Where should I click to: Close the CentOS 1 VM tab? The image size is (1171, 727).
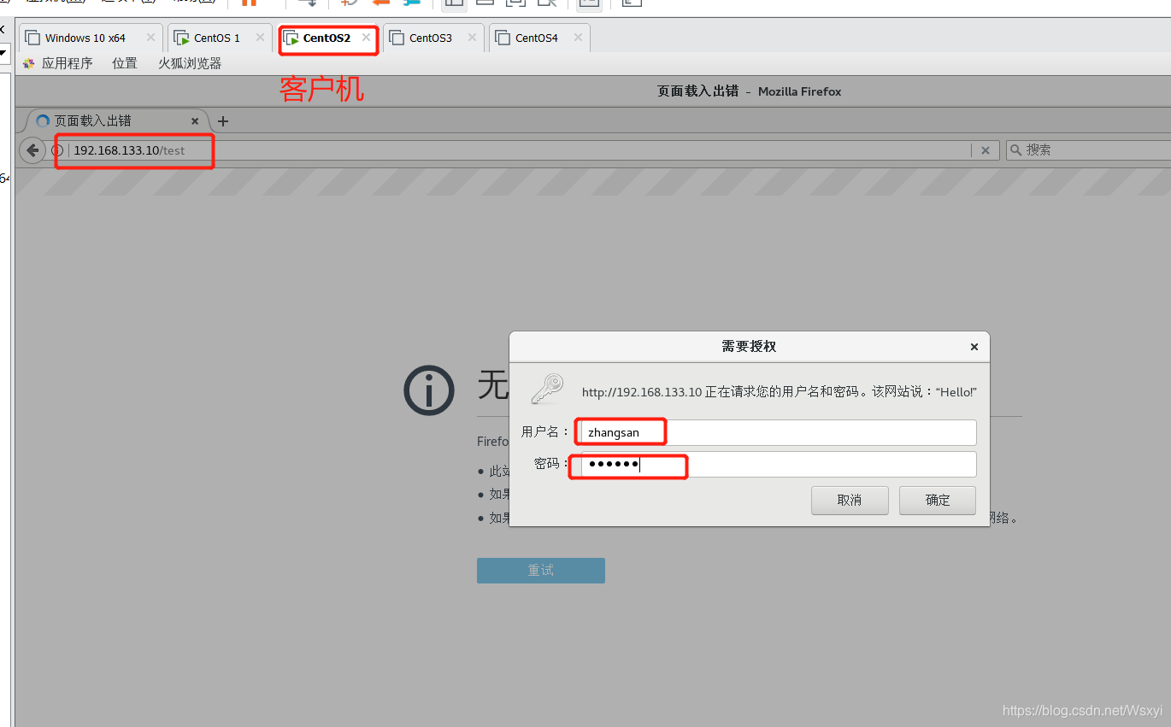coord(261,38)
